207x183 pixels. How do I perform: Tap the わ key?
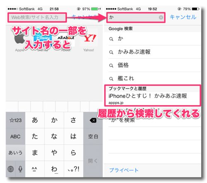click(54, 169)
